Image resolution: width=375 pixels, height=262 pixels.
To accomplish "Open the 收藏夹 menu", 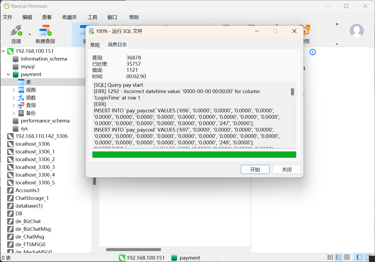I will (70, 17).
